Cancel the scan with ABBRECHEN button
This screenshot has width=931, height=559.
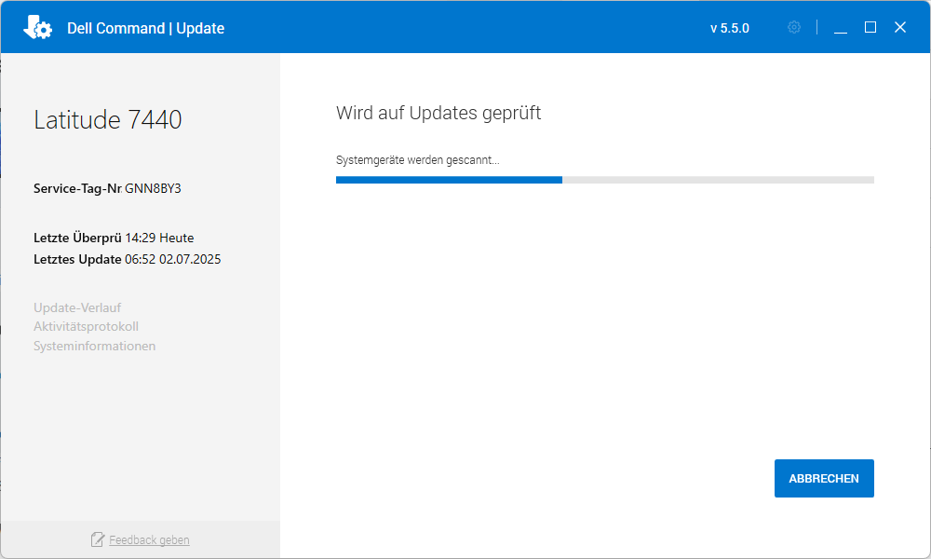[x=824, y=478]
